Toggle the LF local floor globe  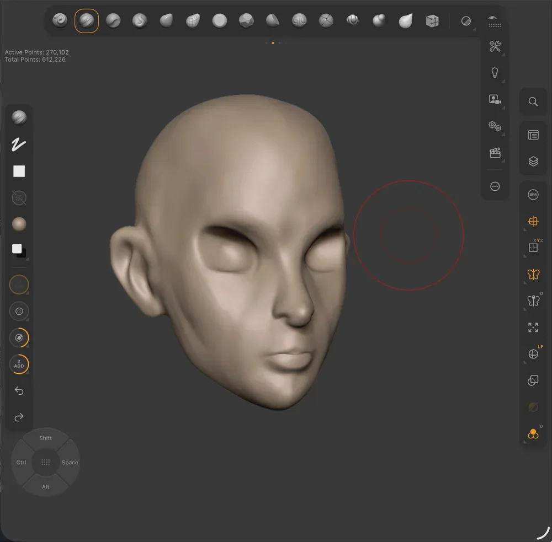click(x=534, y=353)
